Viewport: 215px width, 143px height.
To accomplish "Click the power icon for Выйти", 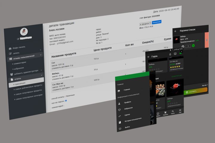I will coord(120,128).
